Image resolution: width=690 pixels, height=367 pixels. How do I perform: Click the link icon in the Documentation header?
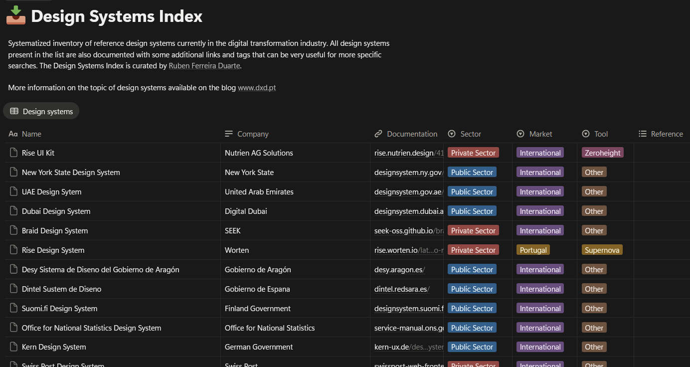(378, 134)
